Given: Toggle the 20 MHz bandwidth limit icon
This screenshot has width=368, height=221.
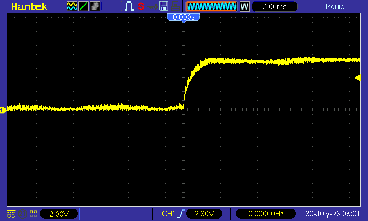Looking at the screenshot, I should pos(23,214).
